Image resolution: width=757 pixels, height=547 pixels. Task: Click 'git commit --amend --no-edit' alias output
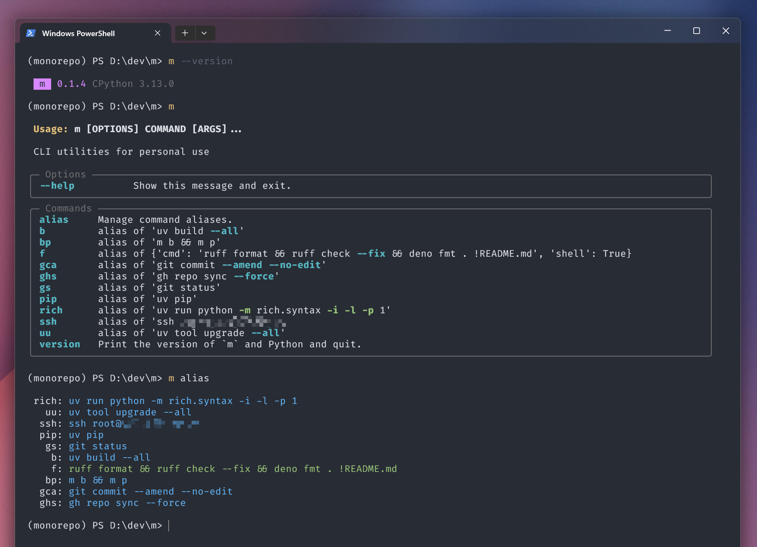(150, 492)
